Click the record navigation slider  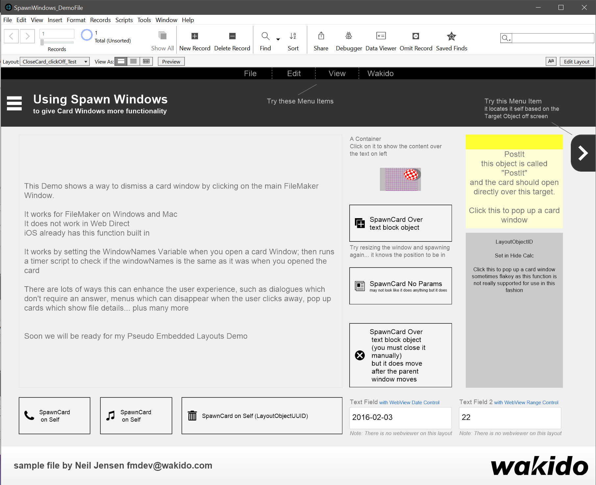click(x=42, y=42)
